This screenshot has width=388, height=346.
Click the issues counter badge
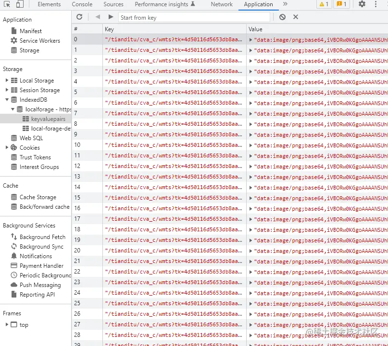[342, 4]
